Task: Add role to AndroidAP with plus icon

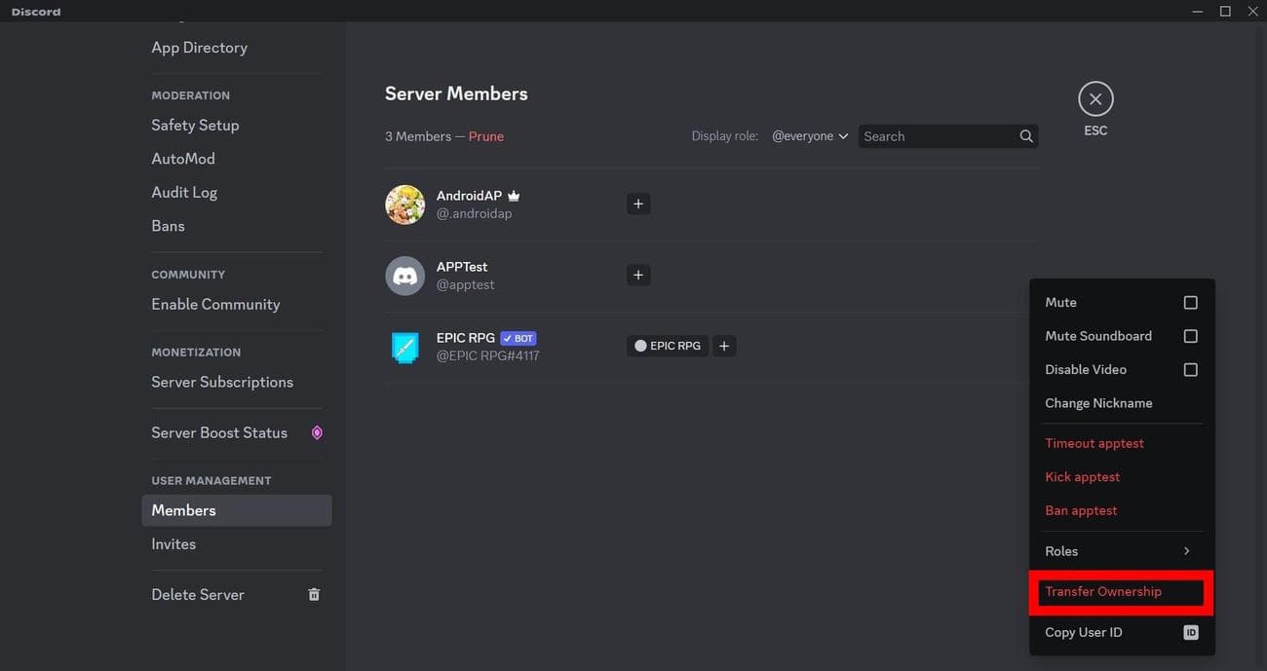Action: 638,204
